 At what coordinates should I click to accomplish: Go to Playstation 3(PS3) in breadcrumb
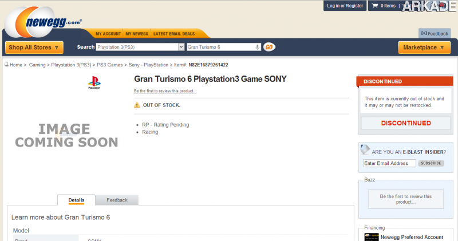click(x=71, y=65)
